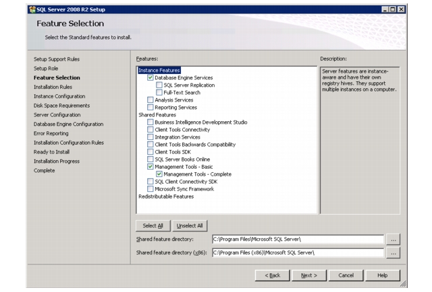Check Client Tools SDK checkbox

click(150, 152)
